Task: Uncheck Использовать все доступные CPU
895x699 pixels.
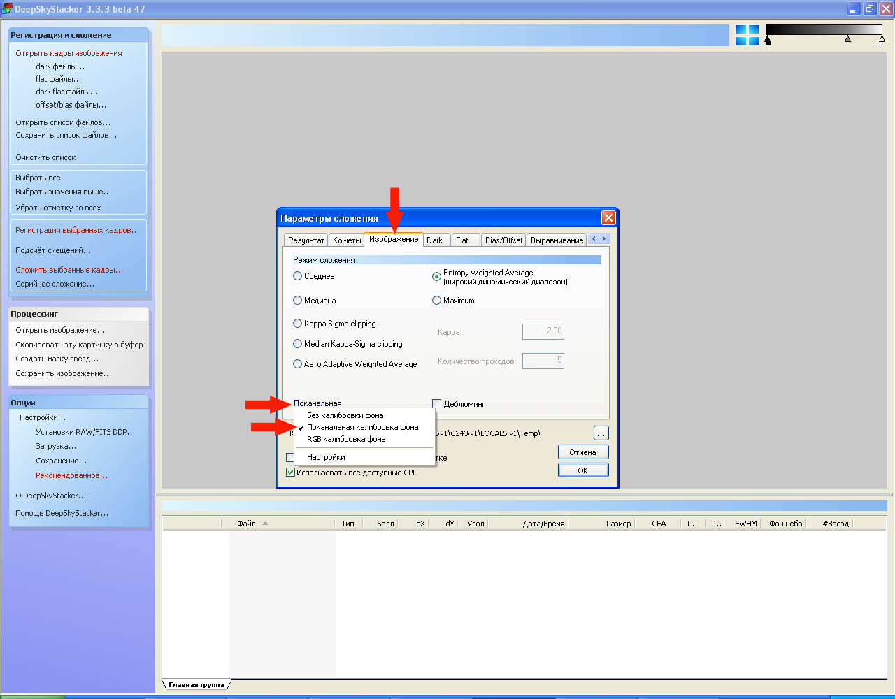Action: tap(291, 473)
